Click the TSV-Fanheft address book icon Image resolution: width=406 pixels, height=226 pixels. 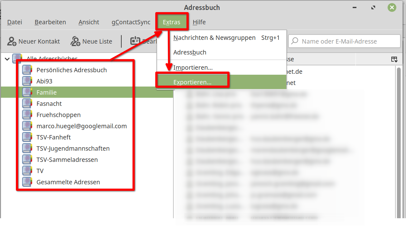27,137
